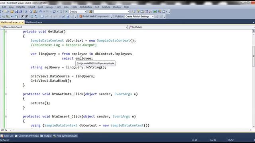This screenshot has height=143, width=255.
Task: Start debugging with the green play arrow
Action: click(x=66, y=12)
